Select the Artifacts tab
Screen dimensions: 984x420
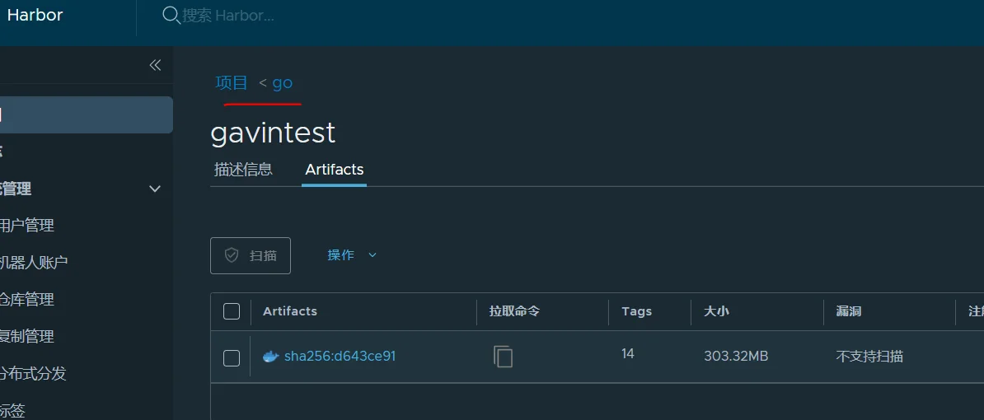pyautogui.click(x=334, y=170)
